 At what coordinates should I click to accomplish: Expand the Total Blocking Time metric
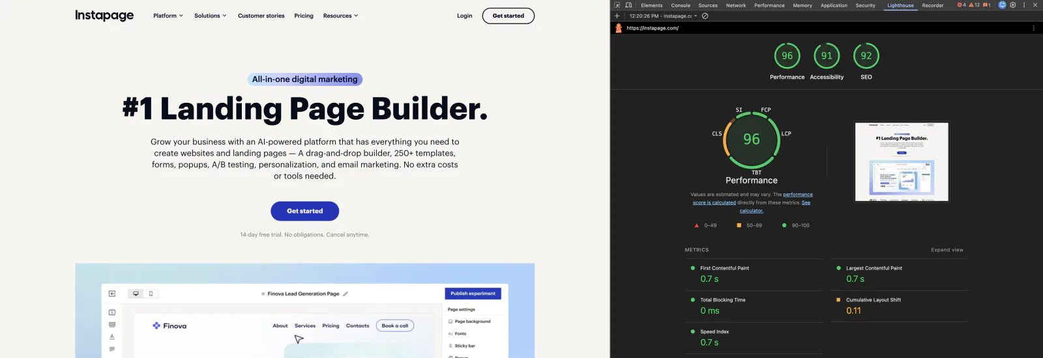click(x=754, y=306)
